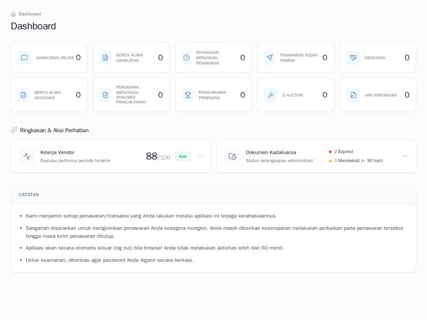Click the trophy Pengumuman Pemenang icon
The width and height of the screenshot is (427, 320).
(x=188, y=95)
